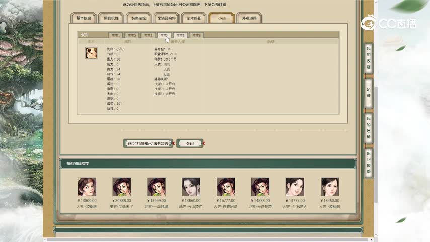Click the 技能3 未开启 entry
The height and width of the screenshot is (242, 430).
[165, 94]
